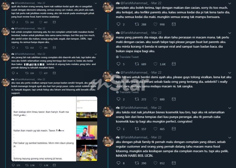This screenshot has width=236, height=168.
Task: Expand options chevron on 'aku berani untuk berdiri' tweet
Action: coord(230,73)
